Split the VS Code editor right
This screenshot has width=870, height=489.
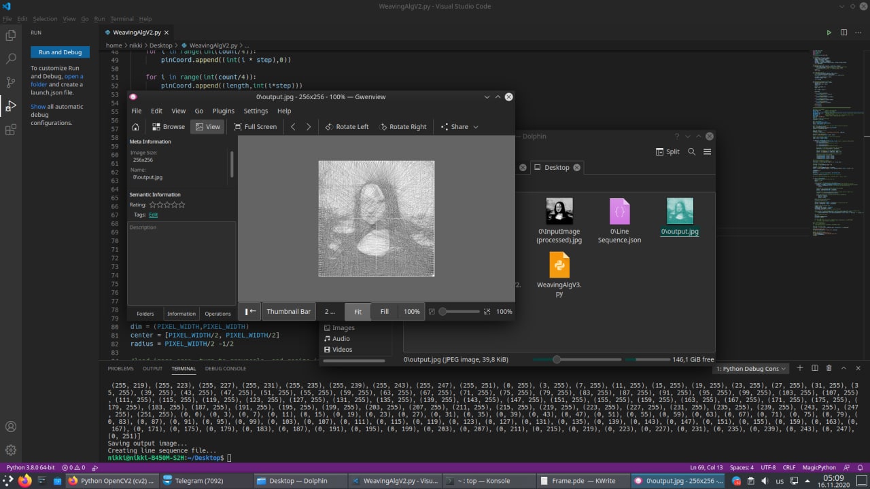click(843, 33)
